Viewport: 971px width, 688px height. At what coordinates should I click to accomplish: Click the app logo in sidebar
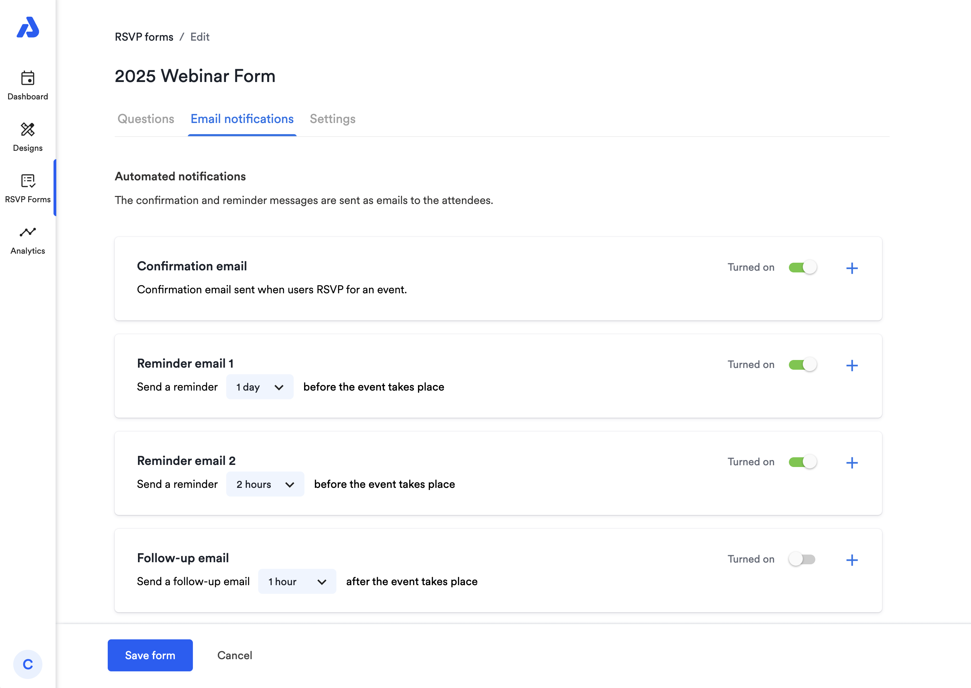click(28, 27)
